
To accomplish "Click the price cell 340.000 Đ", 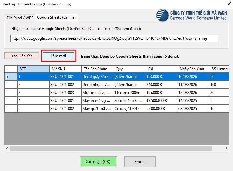I will coord(161,85).
